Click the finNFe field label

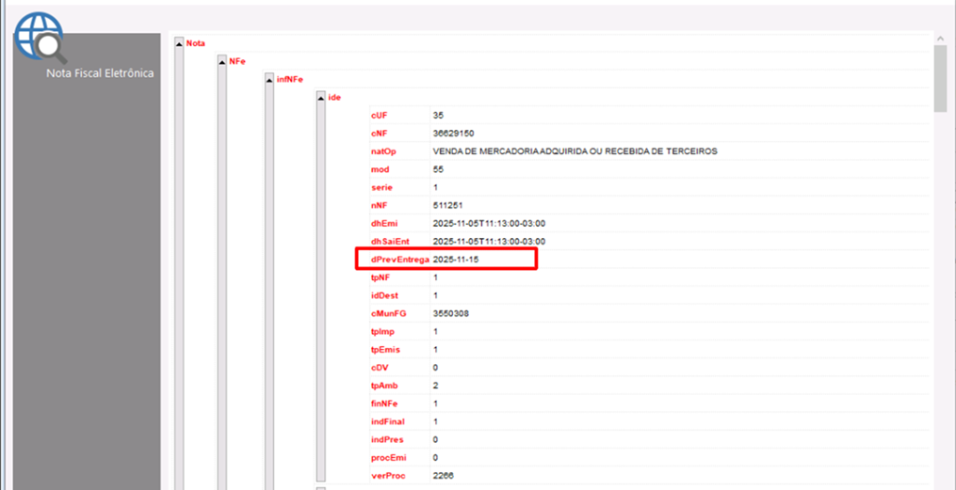tap(385, 403)
